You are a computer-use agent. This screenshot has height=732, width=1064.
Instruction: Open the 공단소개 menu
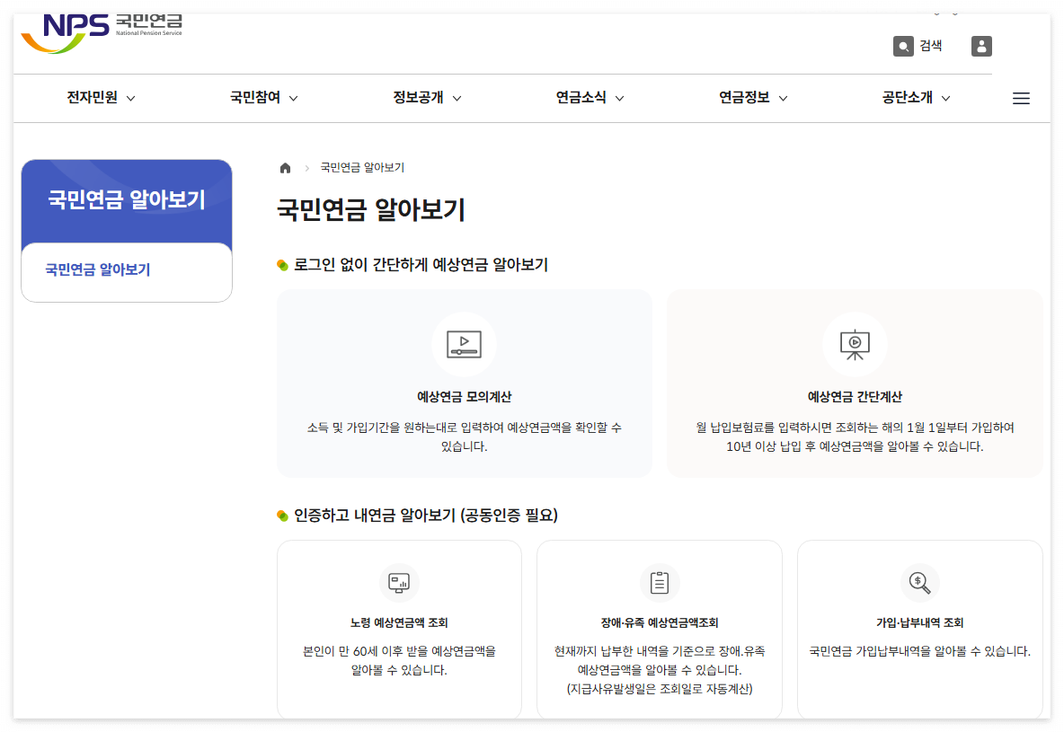click(908, 98)
